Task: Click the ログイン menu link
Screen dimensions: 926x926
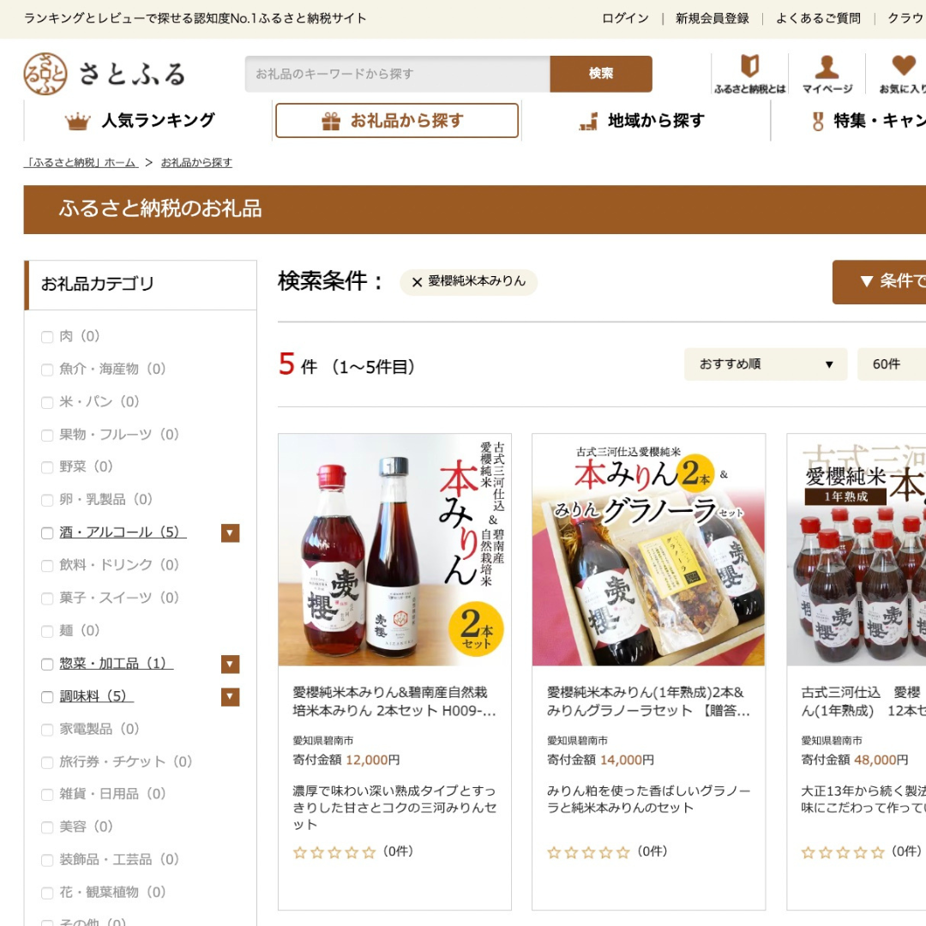Action: [x=625, y=18]
